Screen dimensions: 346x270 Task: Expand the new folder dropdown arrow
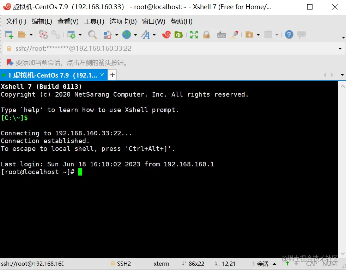pos(258,35)
